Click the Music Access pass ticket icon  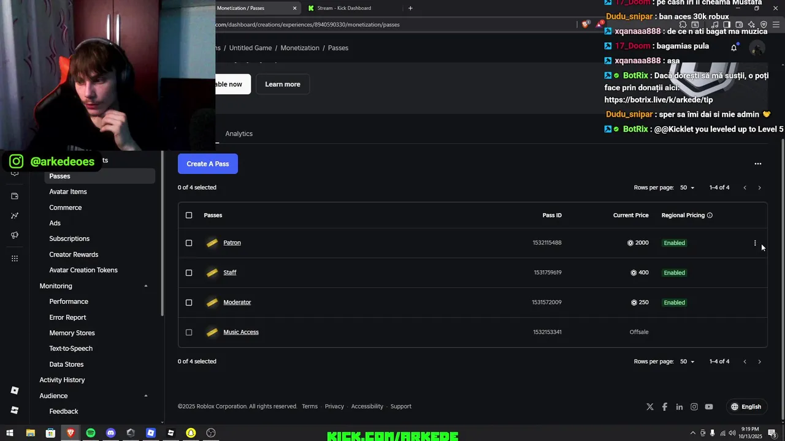pos(212,332)
